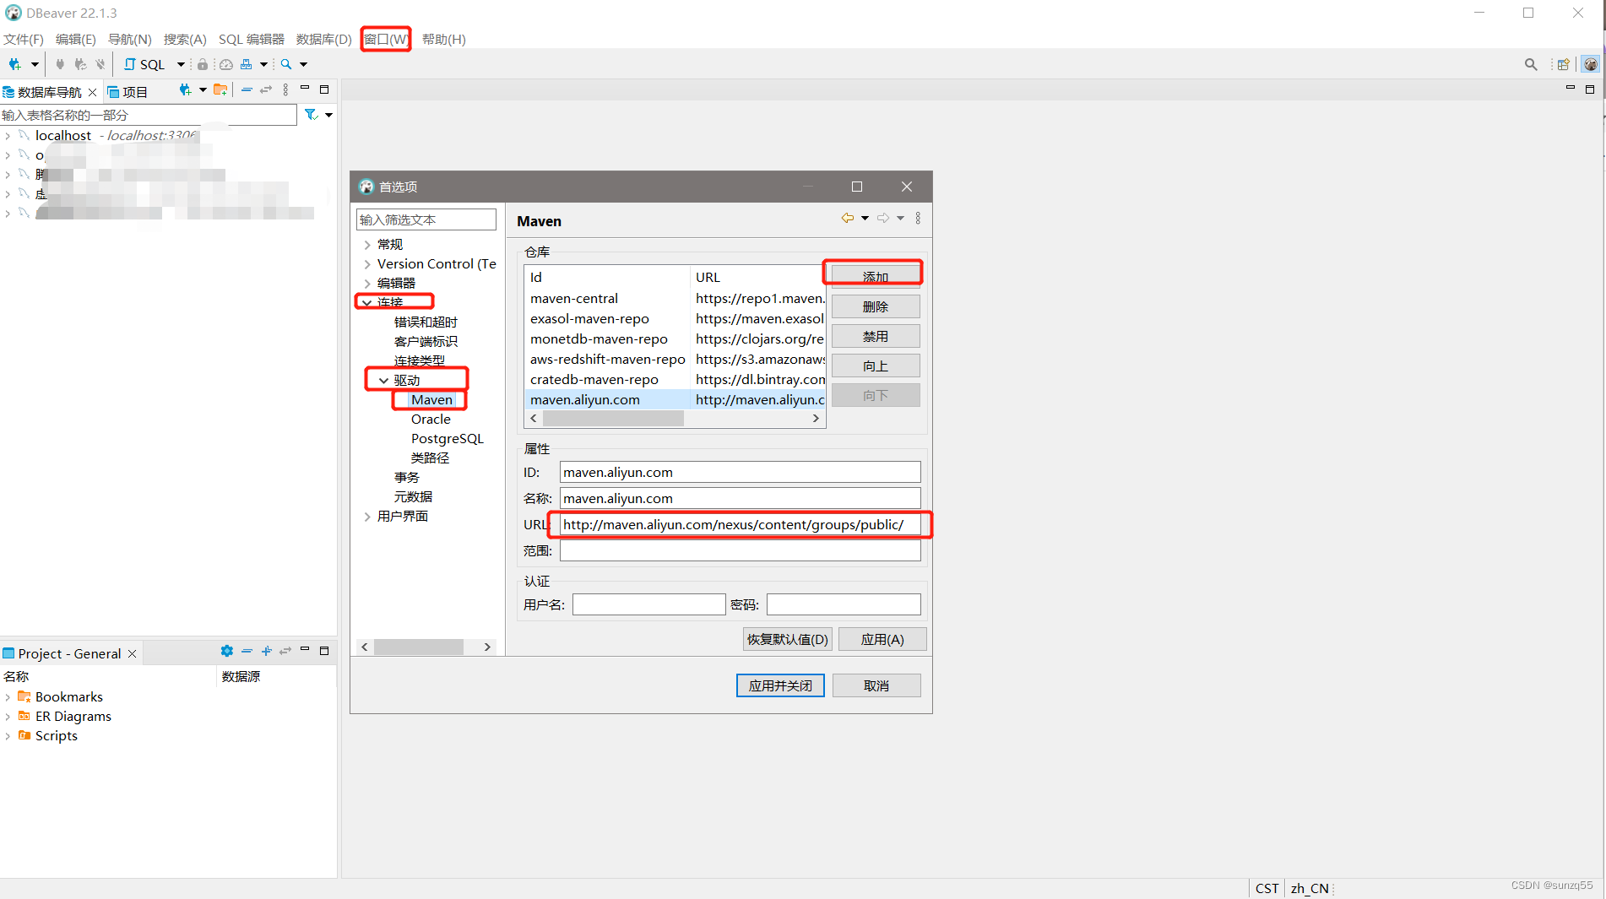This screenshot has height=899, width=1606.
Task: Collapse the 连接 preferences node
Action: click(366, 302)
